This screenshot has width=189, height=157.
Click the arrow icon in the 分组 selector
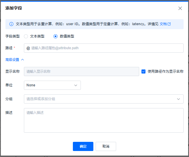coord(178,99)
